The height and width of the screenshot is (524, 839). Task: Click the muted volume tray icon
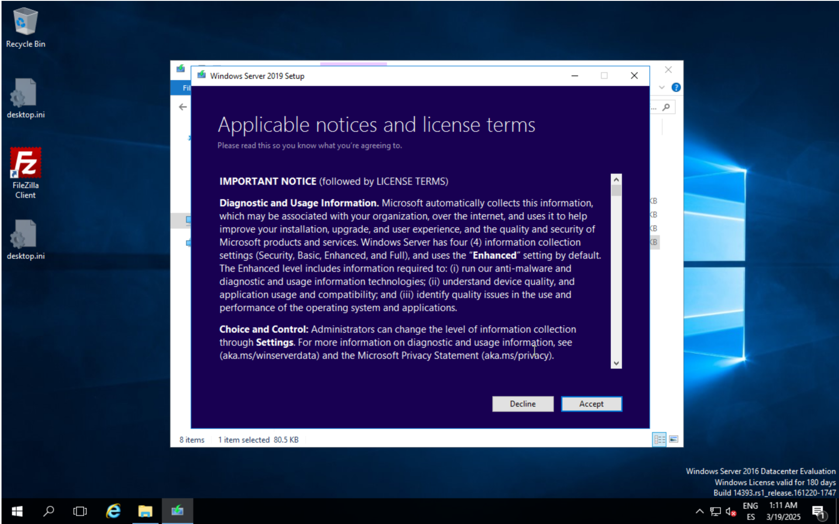pos(730,511)
